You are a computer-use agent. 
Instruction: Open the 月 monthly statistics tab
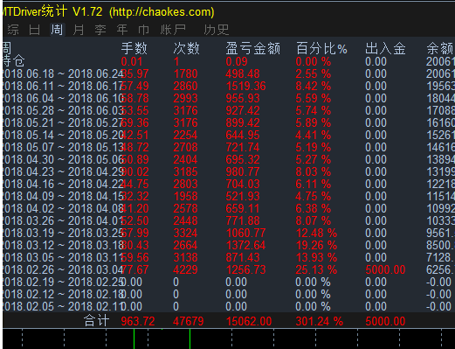pos(79,30)
